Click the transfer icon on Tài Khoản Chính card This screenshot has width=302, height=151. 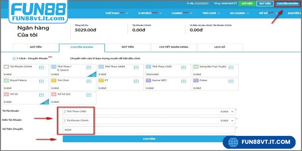point(42,68)
